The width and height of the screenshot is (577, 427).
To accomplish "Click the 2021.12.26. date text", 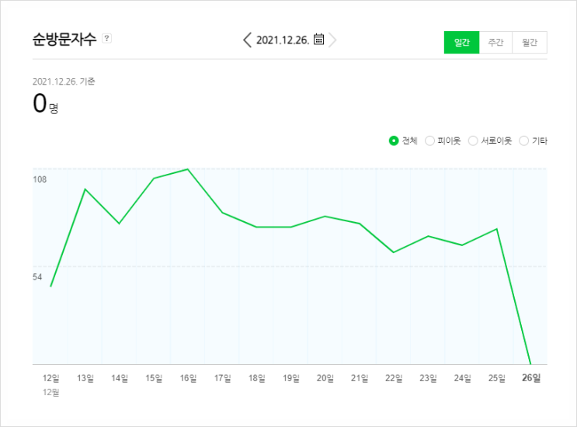I will [x=283, y=40].
